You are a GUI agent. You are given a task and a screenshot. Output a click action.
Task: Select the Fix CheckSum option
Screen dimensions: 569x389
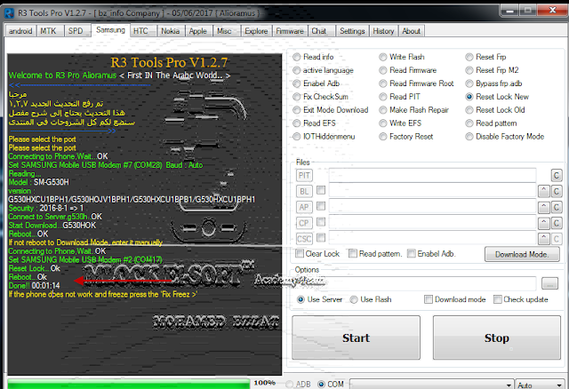(x=297, y=97)
